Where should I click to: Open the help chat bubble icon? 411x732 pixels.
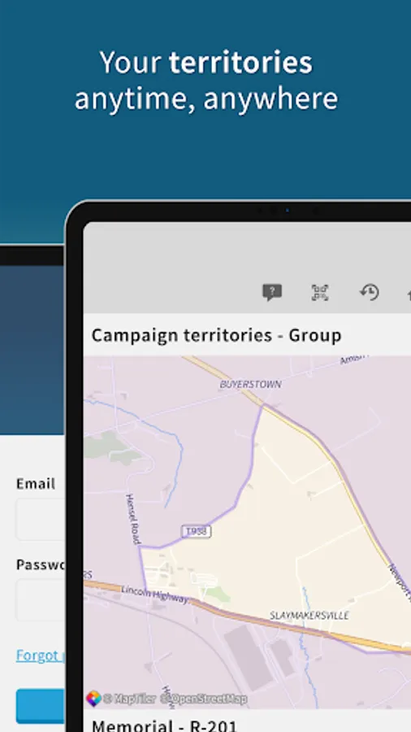point(272,293)
